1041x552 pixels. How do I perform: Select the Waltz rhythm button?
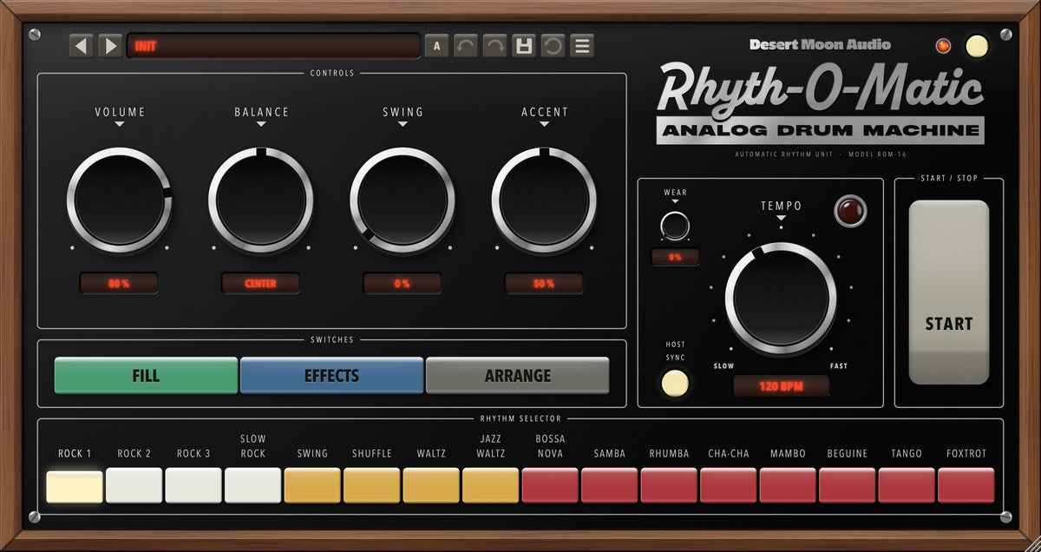[x=431, y=485]
